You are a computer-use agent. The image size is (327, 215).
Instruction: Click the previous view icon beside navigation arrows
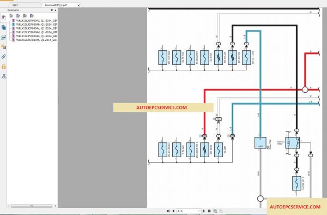coord(215,211)
